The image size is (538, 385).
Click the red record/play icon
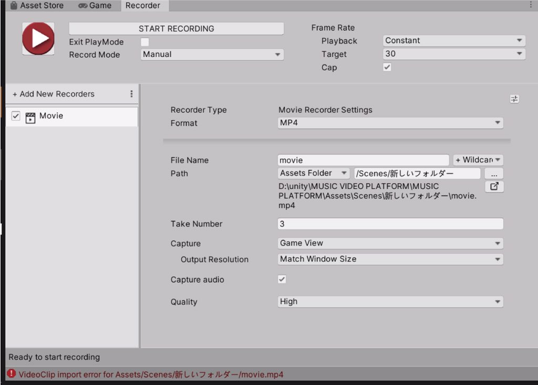click(37, 38)
